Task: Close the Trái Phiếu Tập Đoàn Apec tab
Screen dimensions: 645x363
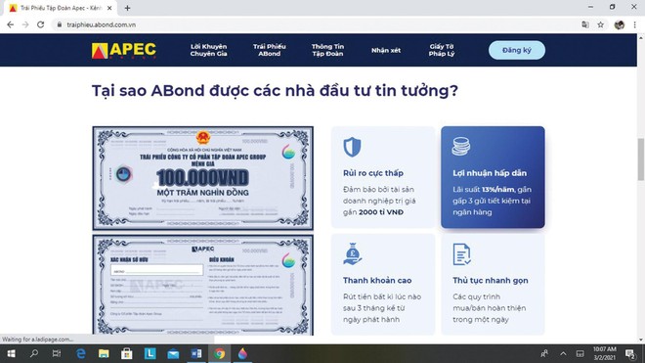Action: click(109, 8)
